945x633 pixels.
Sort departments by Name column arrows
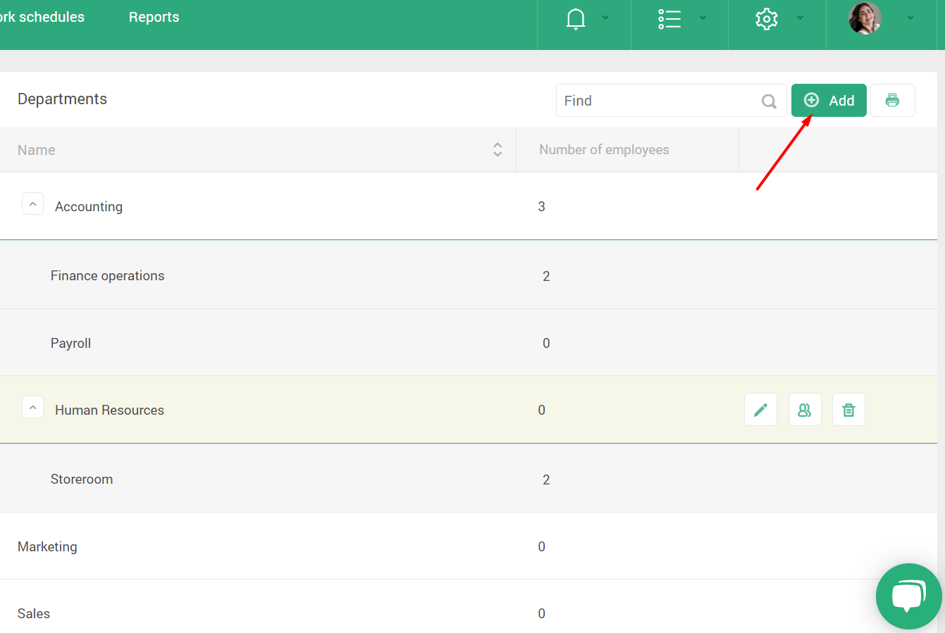[x=498, y=149]
